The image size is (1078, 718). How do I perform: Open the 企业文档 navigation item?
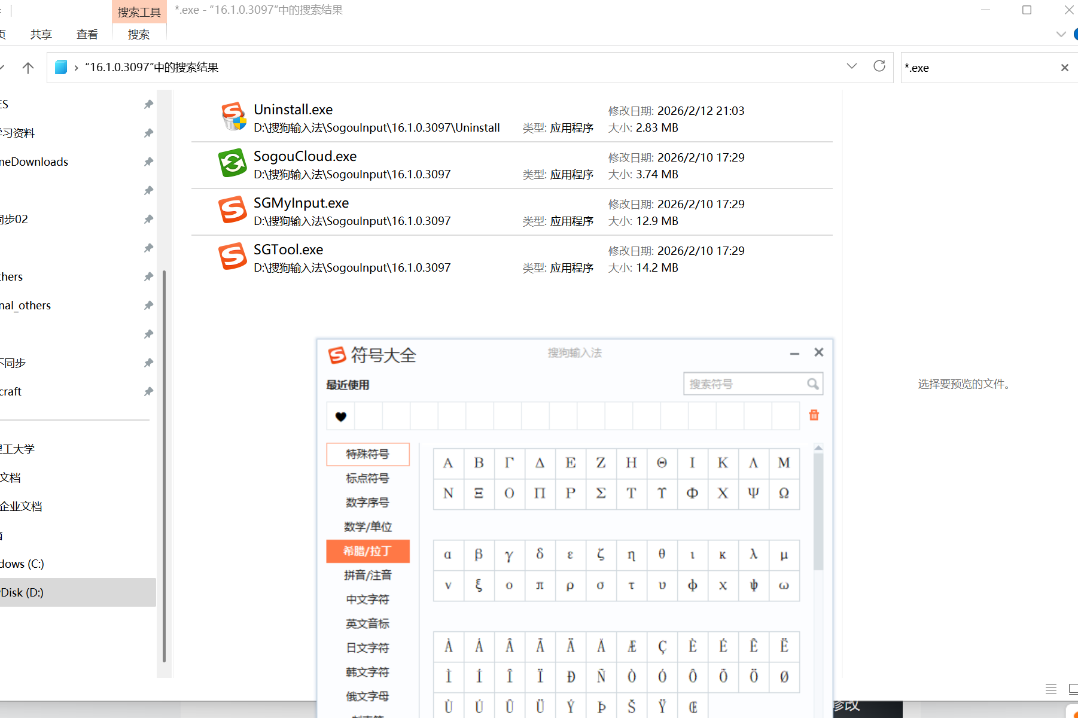(78, 506)
